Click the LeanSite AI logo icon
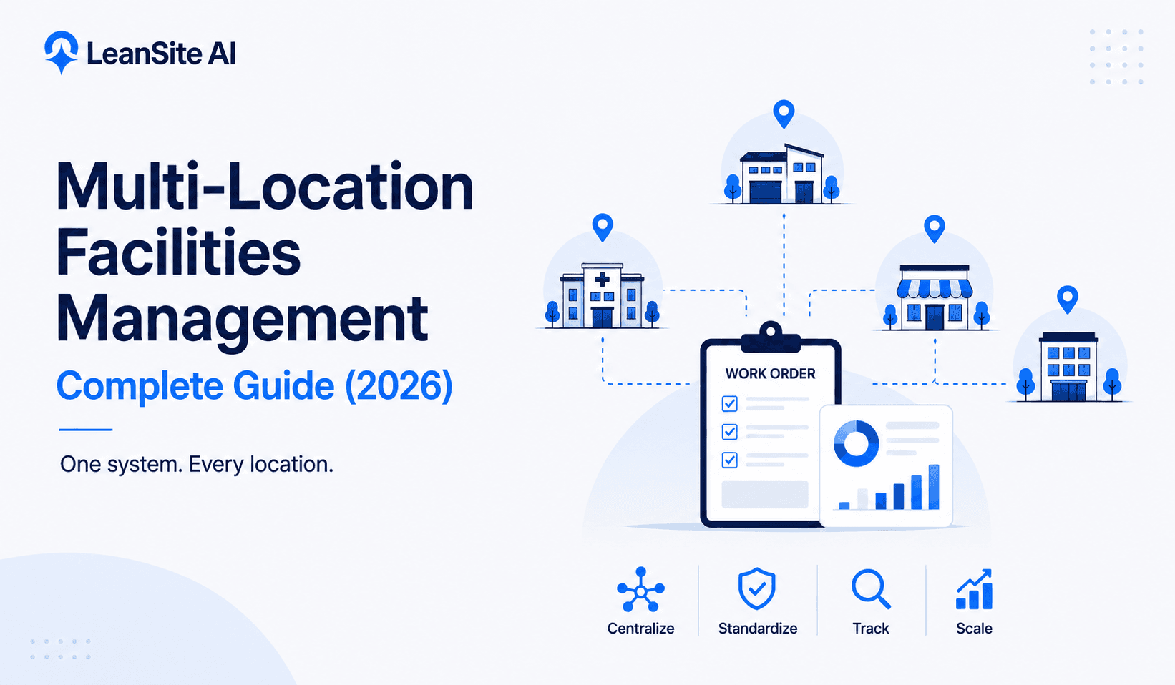This screenshot has width=1175, height=685. (x=62, y=52)
